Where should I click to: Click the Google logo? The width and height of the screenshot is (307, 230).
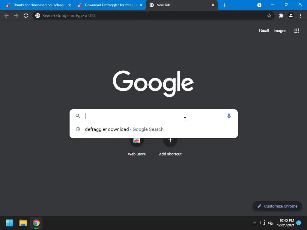tap(153, 84)
